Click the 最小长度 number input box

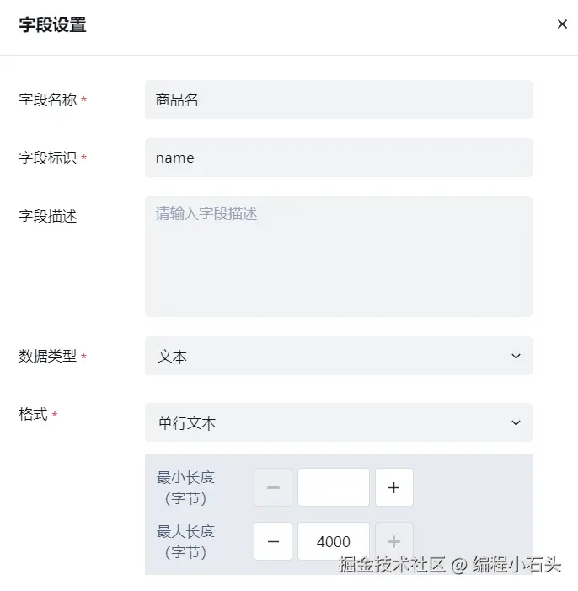click(x=333, y=487)
